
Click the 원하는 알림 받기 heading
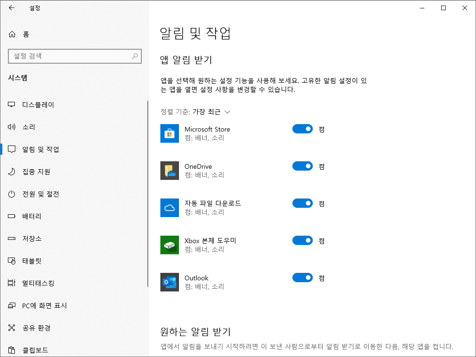196,331
